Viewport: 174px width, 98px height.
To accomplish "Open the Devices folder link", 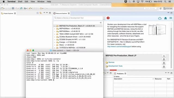I will 111,62.
